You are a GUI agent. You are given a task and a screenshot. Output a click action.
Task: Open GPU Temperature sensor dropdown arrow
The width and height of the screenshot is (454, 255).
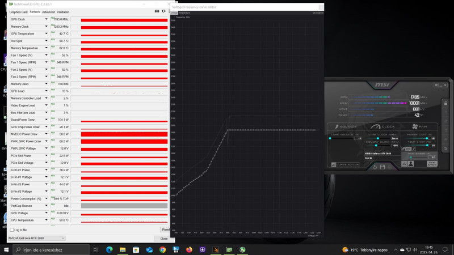coord(46,33)
